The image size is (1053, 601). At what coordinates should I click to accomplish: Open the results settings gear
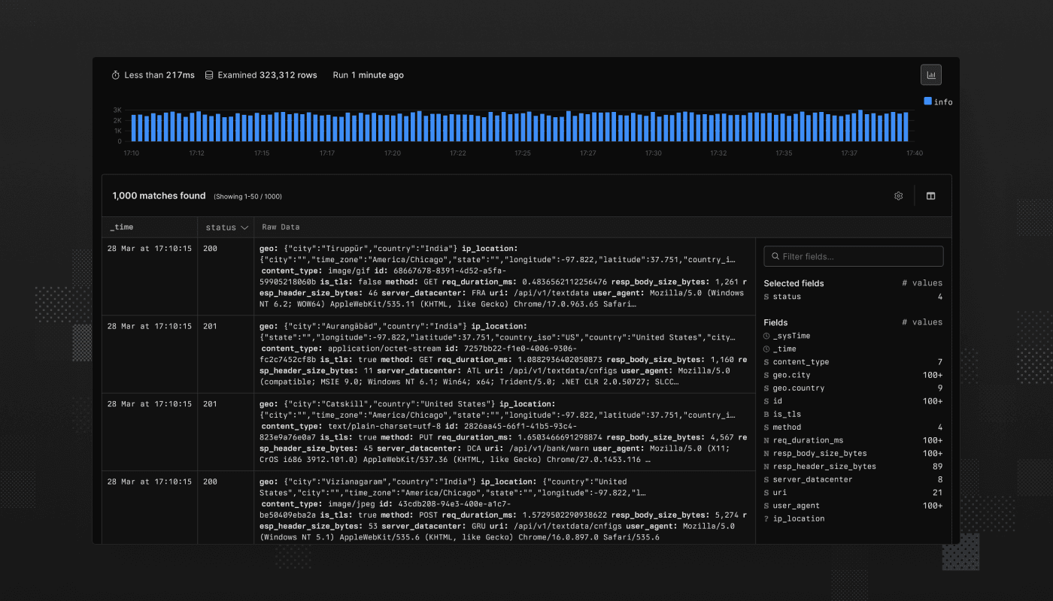[898, 195]
